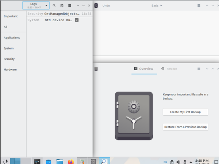Open the GetManagedObjects security log entry
This screenshot has width=219, height=164.
59,14
